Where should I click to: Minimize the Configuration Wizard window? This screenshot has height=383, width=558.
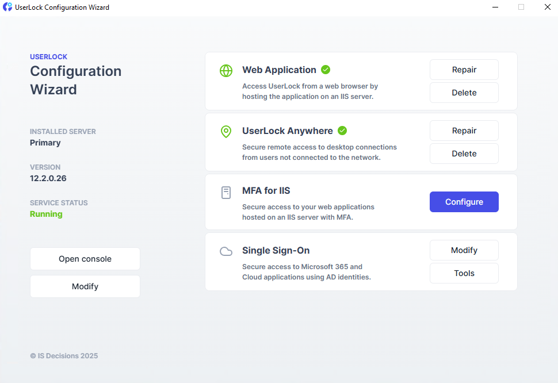(x=495, y=7)
